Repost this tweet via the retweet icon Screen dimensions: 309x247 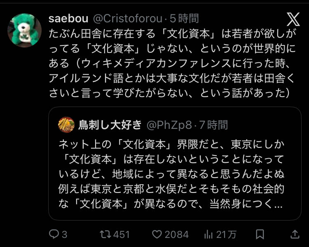(x=105, y=235)
